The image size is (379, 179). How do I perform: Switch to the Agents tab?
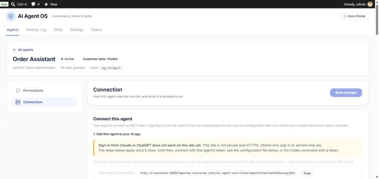(x=13, y=30)
